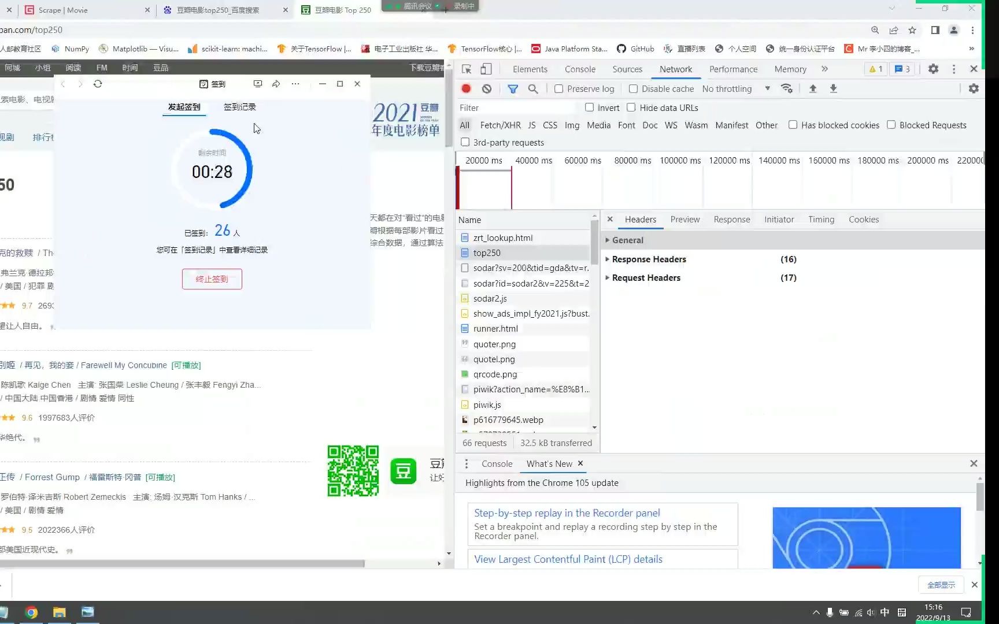Check Has blocked cookies option
Screen dimensions: 999x624
click(x=793, y=125)
